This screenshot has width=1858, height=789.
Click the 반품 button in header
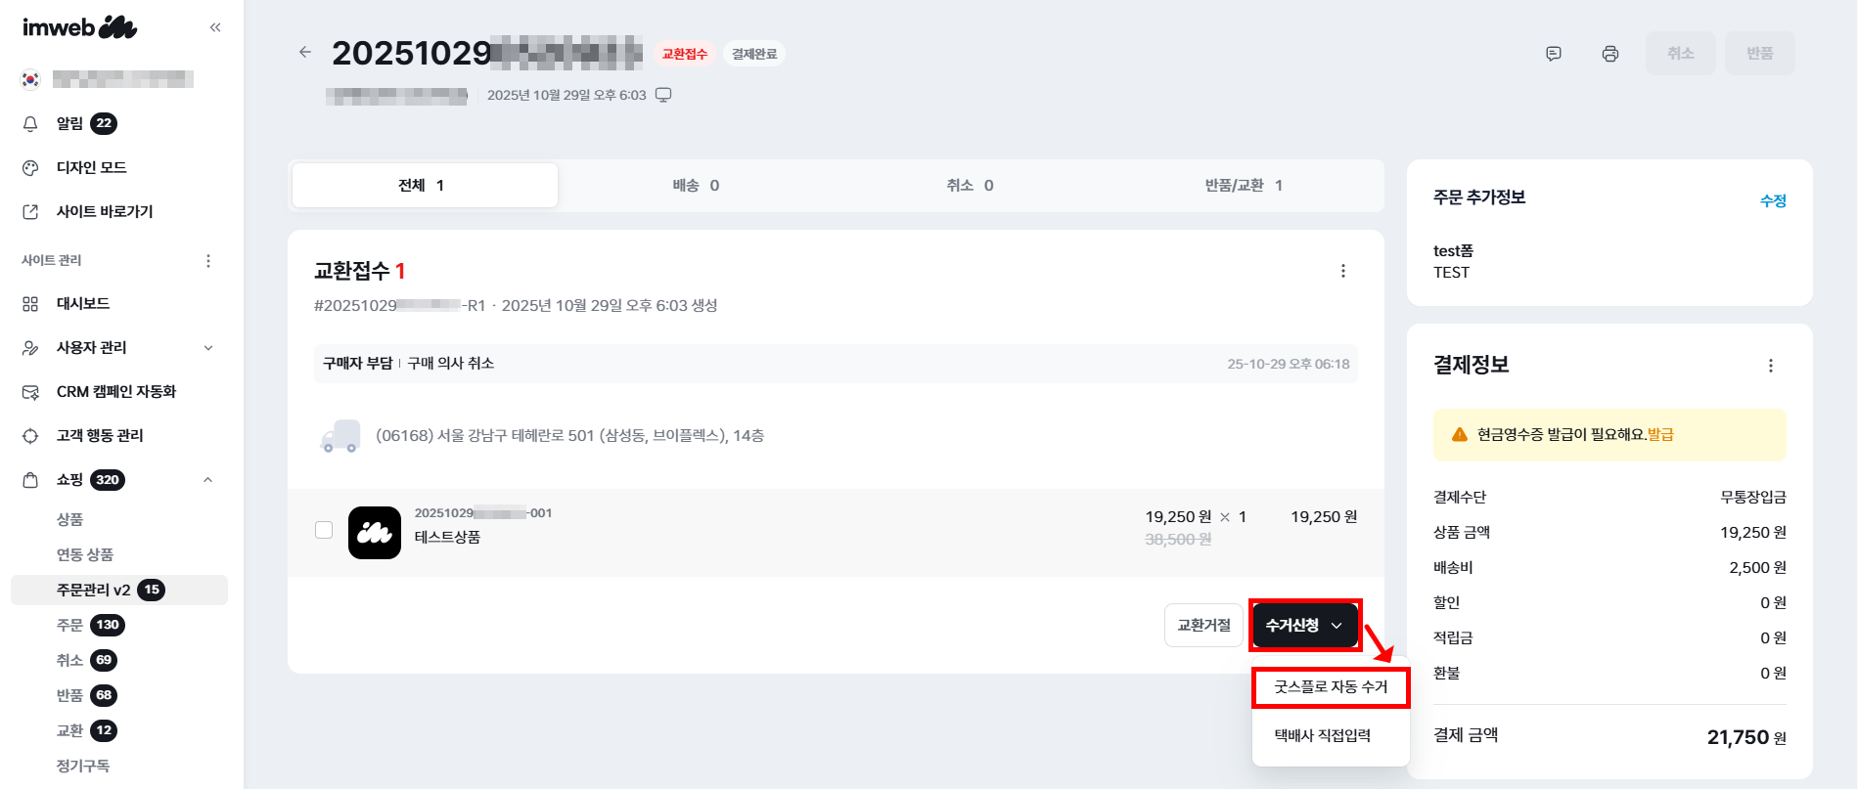pyautogui.click(x=1759, y=54)
